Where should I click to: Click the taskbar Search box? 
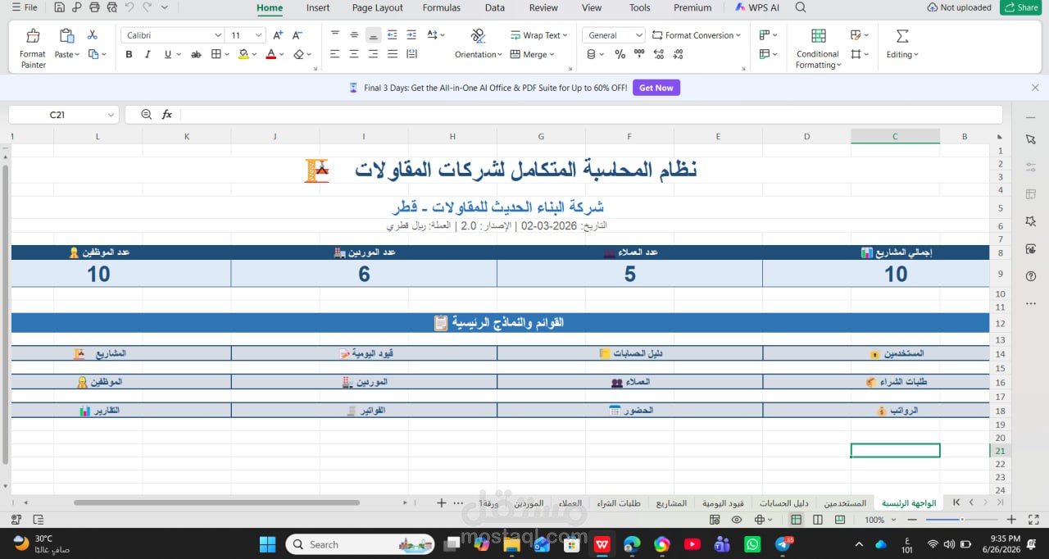point(361,543)
